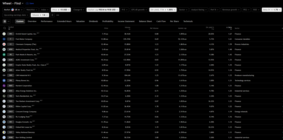Image resolution: width=283 pixels, height=140 pixels.
Task: Click the Two Harbors Investment logo
Action: click(x=4, y=101)
